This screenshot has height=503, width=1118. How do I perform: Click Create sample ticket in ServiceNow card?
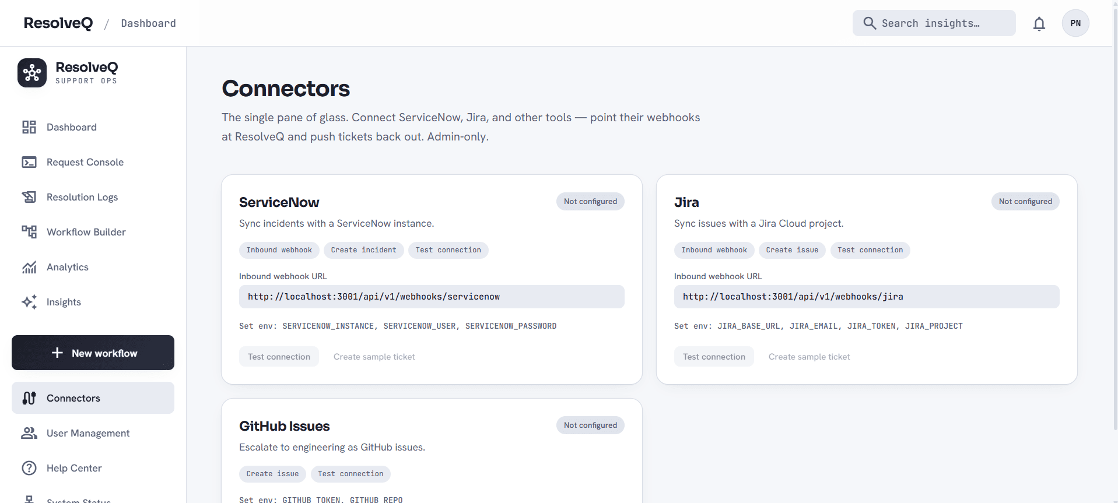pyautogui.click(x=374, y=357)
